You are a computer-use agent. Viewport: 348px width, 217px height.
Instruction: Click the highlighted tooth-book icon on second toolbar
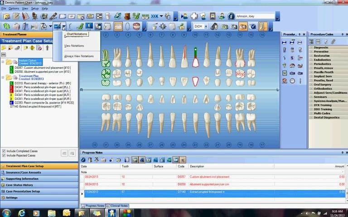[243, 27]
